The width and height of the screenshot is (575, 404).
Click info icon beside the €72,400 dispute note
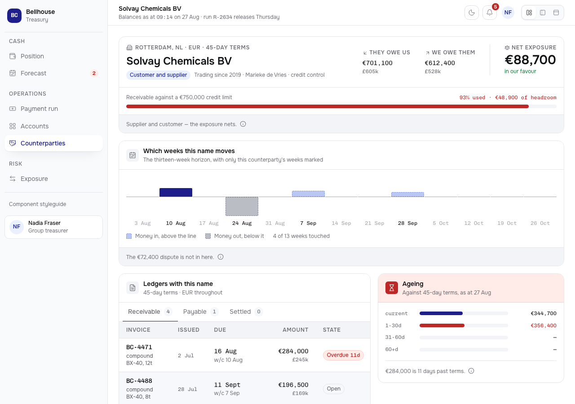point(221,257)
